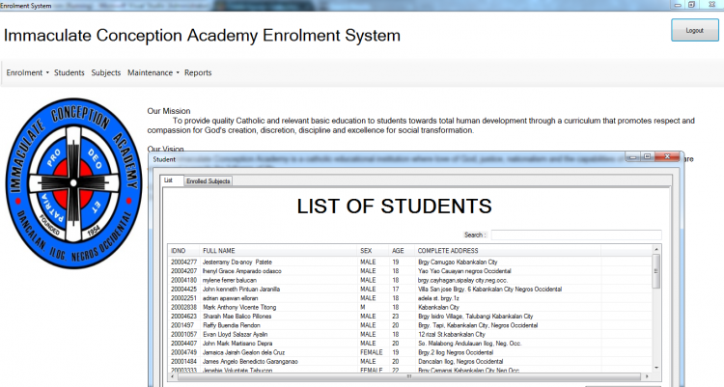
Task: Select Mark Anthony Vicente Titong row
Action: coord(410,307)
